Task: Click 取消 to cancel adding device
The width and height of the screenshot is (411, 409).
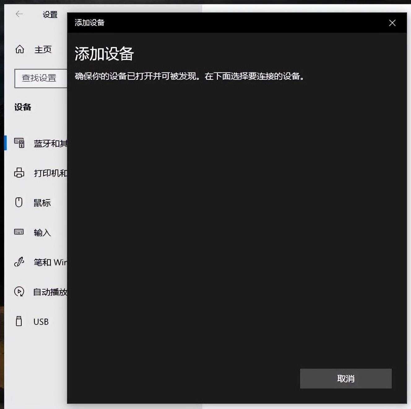Action: click(346, 378)
